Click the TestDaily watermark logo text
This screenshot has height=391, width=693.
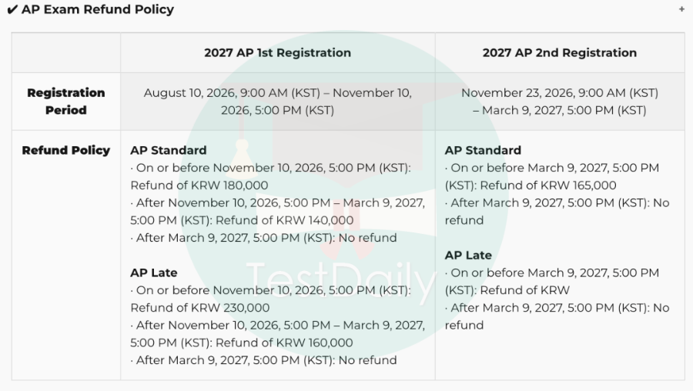341,280
